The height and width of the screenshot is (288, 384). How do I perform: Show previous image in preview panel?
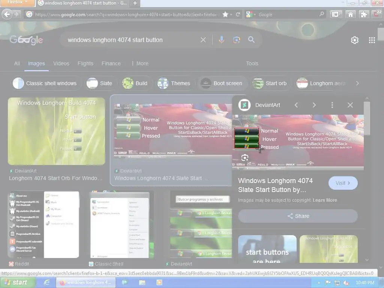[x=296, y=105]
